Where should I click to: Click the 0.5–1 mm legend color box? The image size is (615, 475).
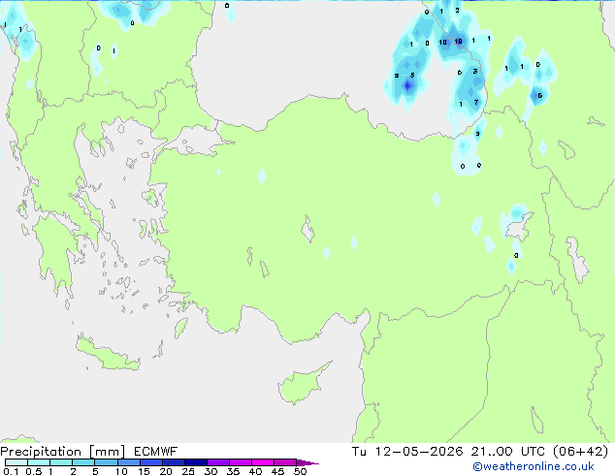tap(39, 462)
